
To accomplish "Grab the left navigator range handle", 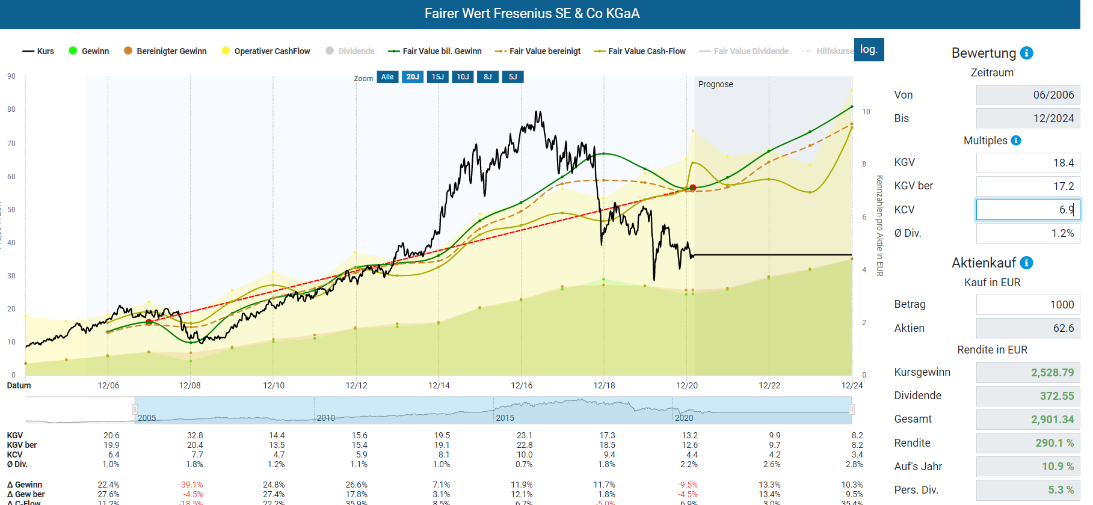I will click(x=135, y=409).
